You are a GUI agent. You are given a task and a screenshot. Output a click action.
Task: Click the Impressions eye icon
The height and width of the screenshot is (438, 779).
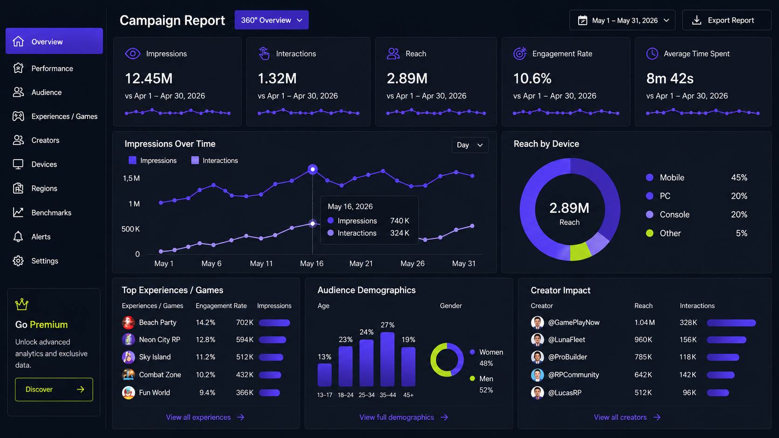[x=133, y=54]
